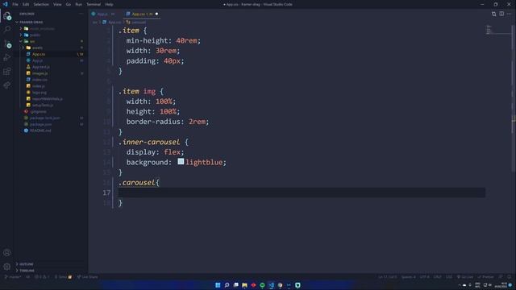Viewport: 516px width, 290px height.
Task: Open the Chrome taskbar icon
Action: point(280,285)
